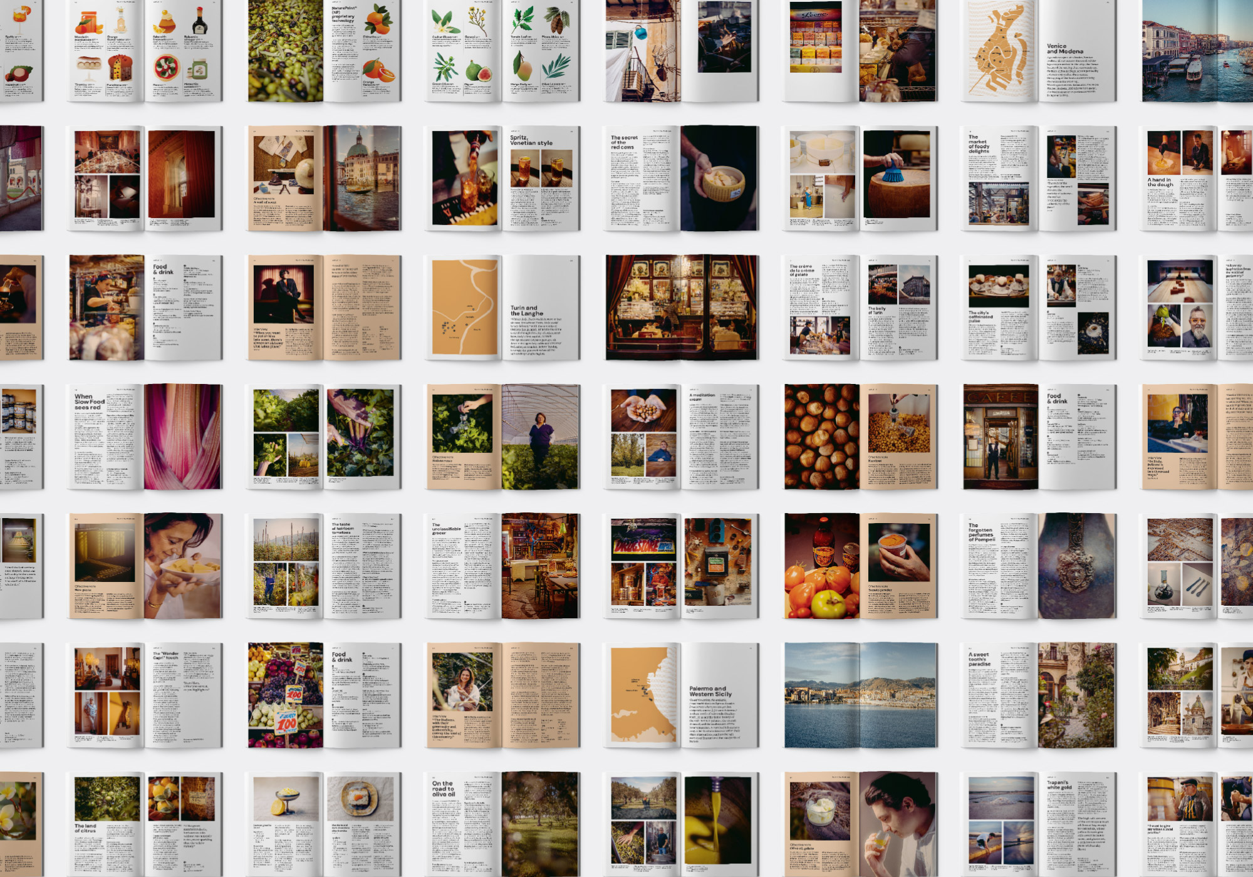The image size is (1253, 877).
Task: Open the olive oil pouring photo
Action: (718, 820)
